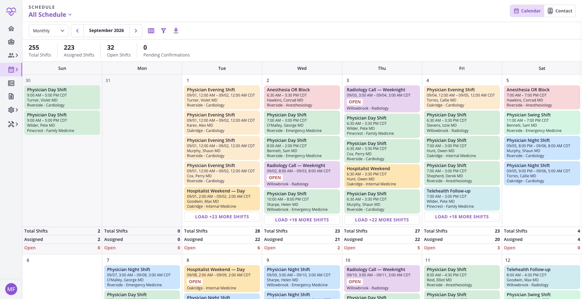
Task: Open Goodwin Max Hospitalist Weekend Day card
Action: pos(222,198)
